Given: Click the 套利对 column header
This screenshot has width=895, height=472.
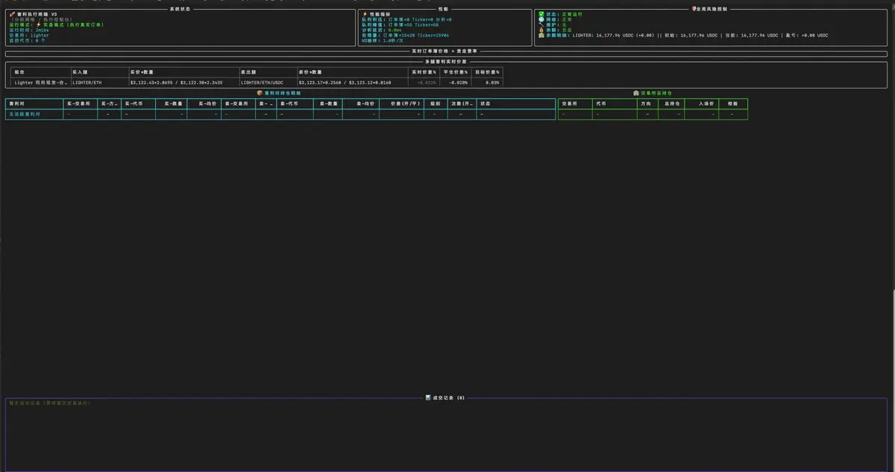Looking at the screenshot, I should click(17, 103).
